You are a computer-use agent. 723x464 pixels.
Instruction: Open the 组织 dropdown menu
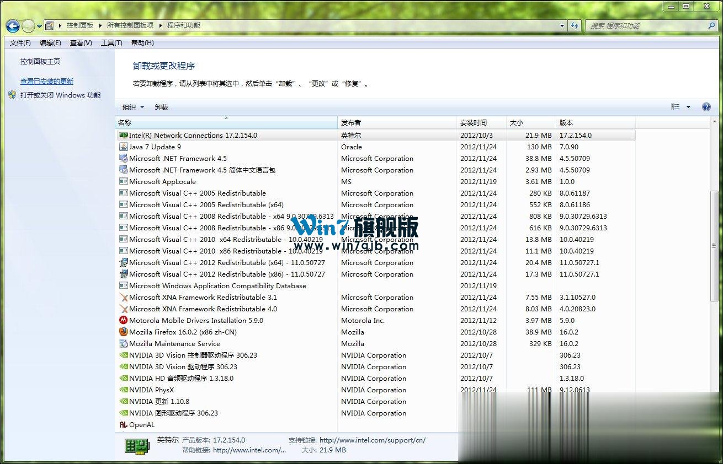tap(133, 107)
